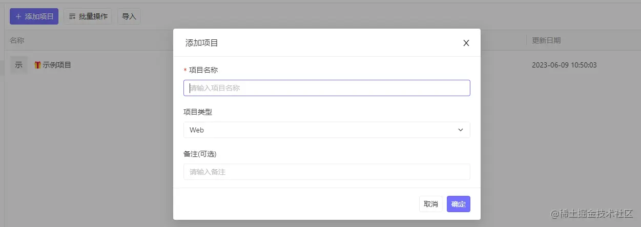Click the 更新日期 column header
Viewport: 641px width, 227px height.
click(x=546, y=40)
